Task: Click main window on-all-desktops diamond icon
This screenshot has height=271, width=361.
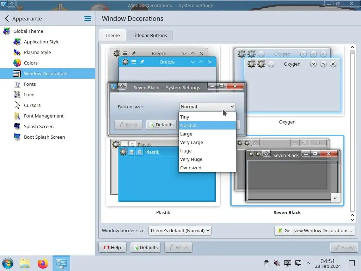Action: (x=12, y=4)
